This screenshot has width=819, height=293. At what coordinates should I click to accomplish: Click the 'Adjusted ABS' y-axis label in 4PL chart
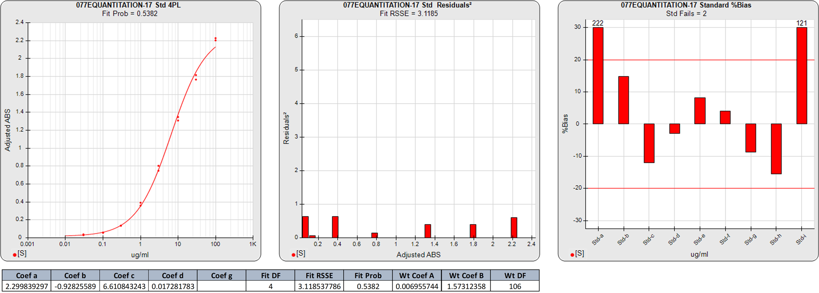coord(7,130)
